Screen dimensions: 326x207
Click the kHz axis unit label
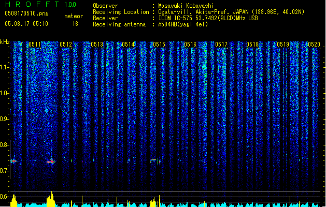tap(5, 42)
